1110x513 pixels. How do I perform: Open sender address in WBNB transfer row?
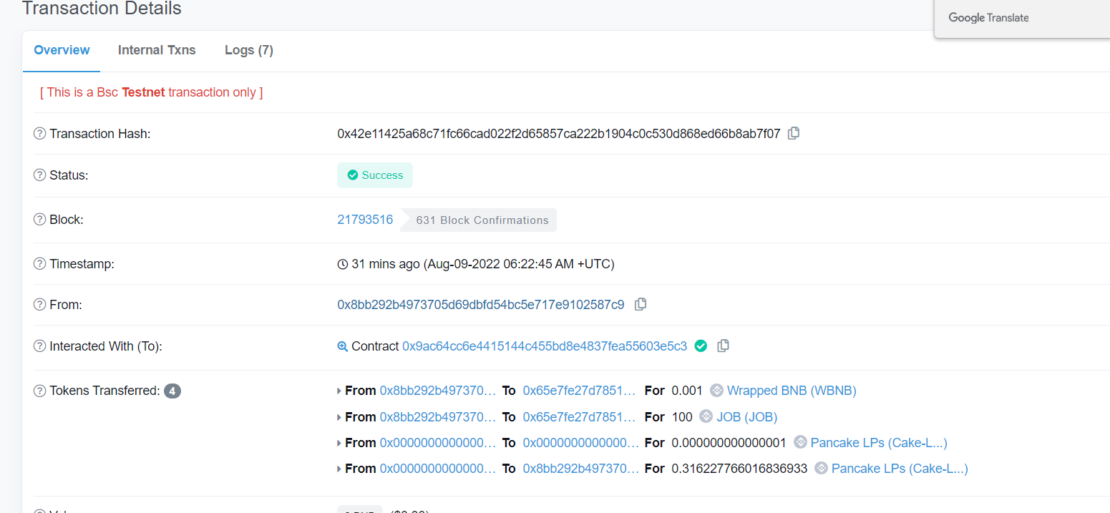coord(438,391)
